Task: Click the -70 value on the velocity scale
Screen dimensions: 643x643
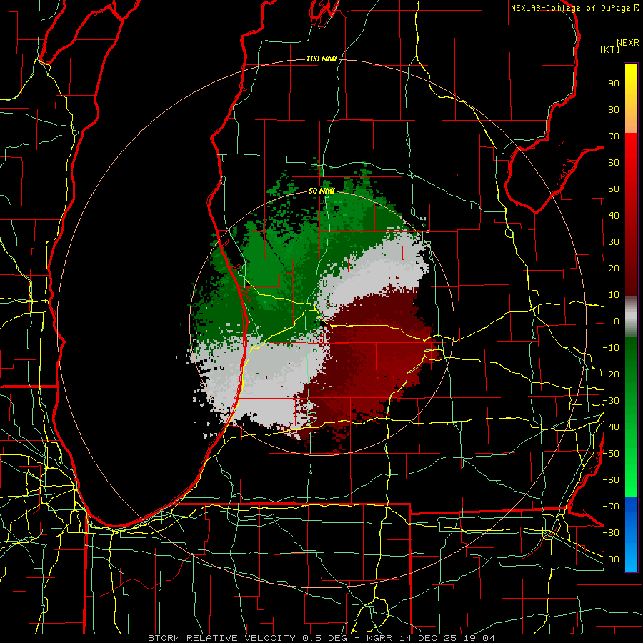Action: click(x=611, y=507)
